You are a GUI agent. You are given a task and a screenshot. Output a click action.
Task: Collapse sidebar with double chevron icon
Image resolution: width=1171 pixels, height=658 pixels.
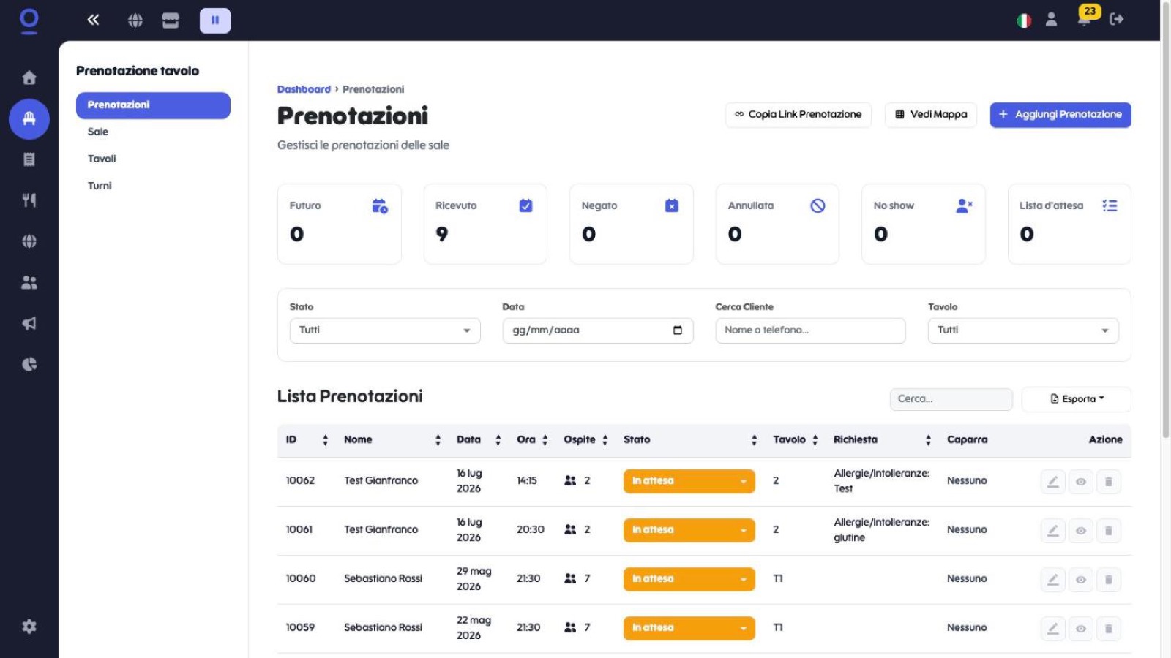click(x=93, y=20)
